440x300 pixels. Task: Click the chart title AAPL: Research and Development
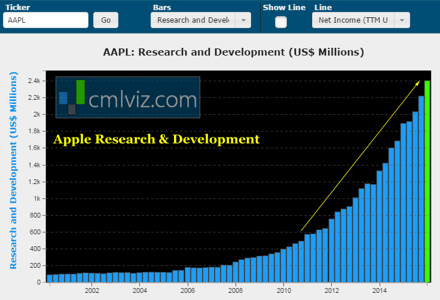(x=234, y=52)
